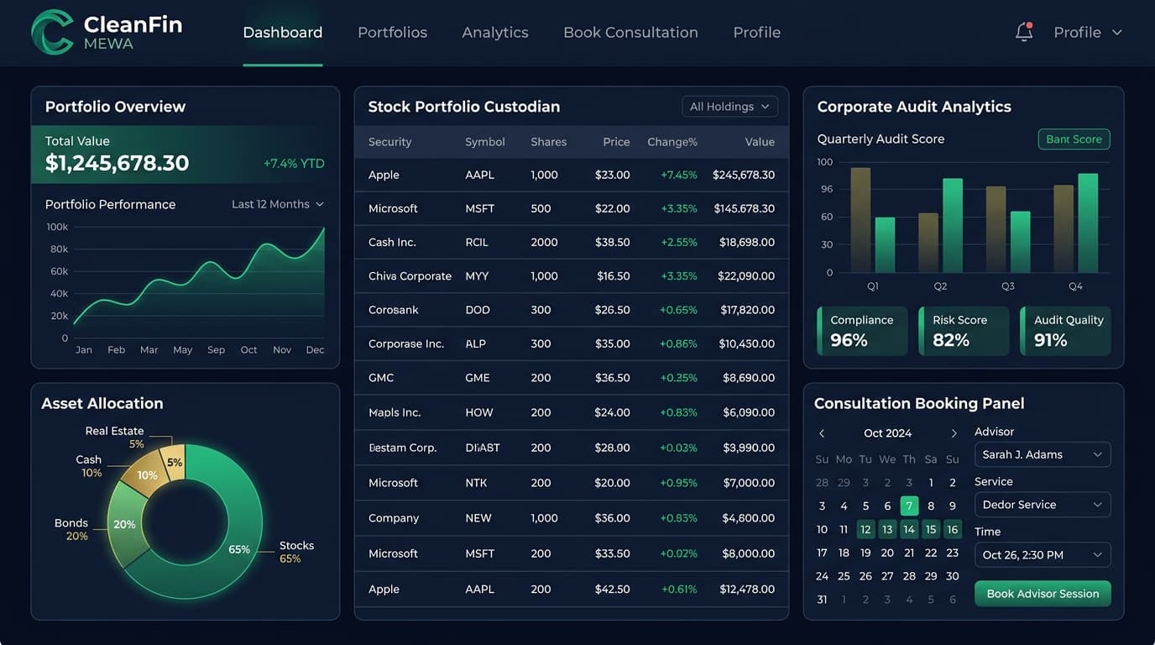Click the HOW symbol cell
Viewport: 1155px width, 645px height.
(479, 412)
